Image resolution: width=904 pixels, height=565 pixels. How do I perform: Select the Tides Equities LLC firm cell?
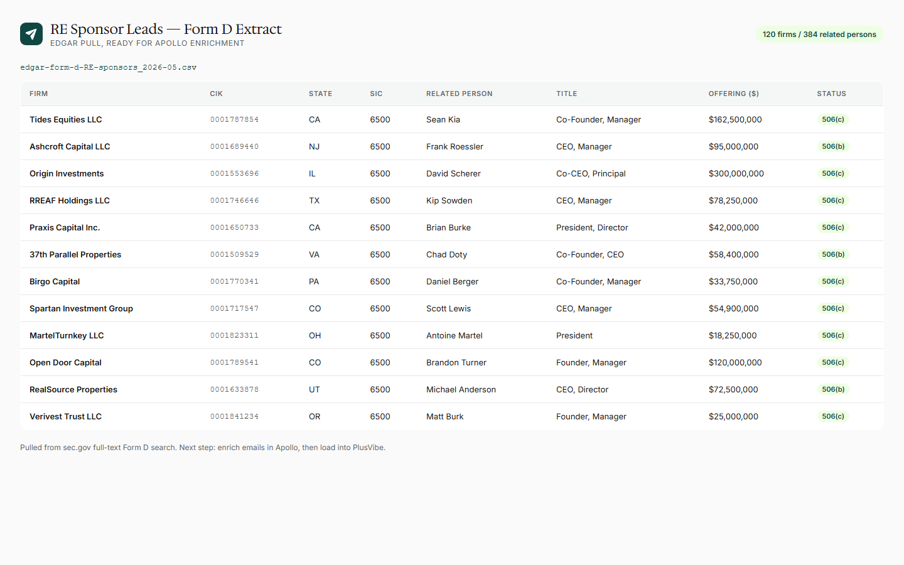[x=66, y=119]
